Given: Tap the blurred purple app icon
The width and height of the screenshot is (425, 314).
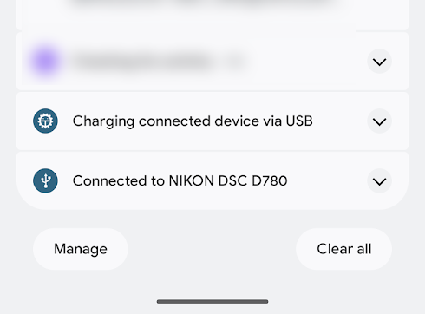Looking at the screenshot, I should click(x=45, y=62).
